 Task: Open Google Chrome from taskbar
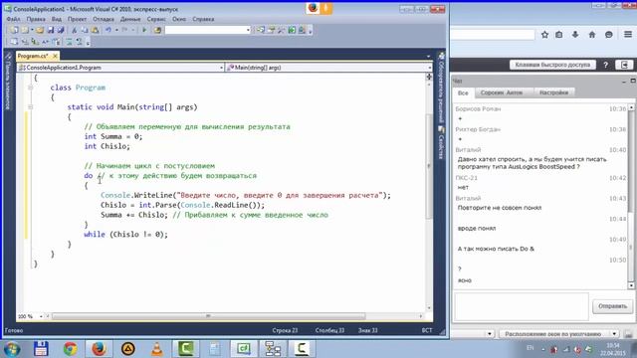[x=71, y=349]
